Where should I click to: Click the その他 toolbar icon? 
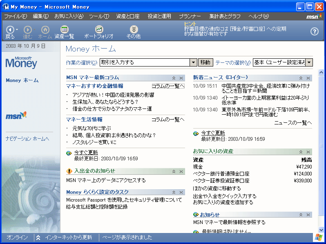point(134,29)
